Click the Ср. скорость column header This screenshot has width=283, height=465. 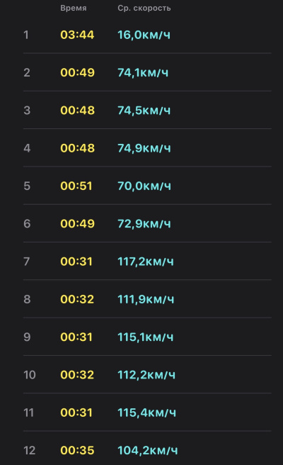[x=144, y=8]
